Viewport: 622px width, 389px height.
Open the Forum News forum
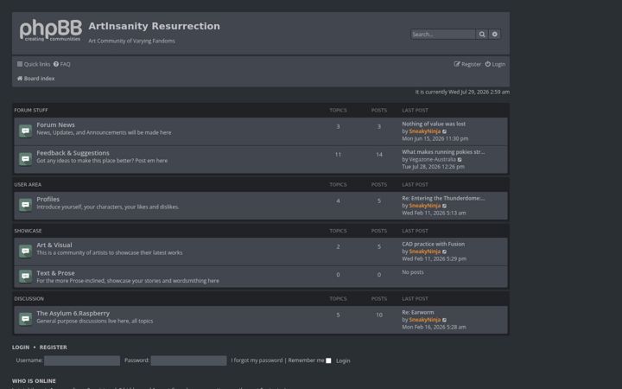coord(55,124)
